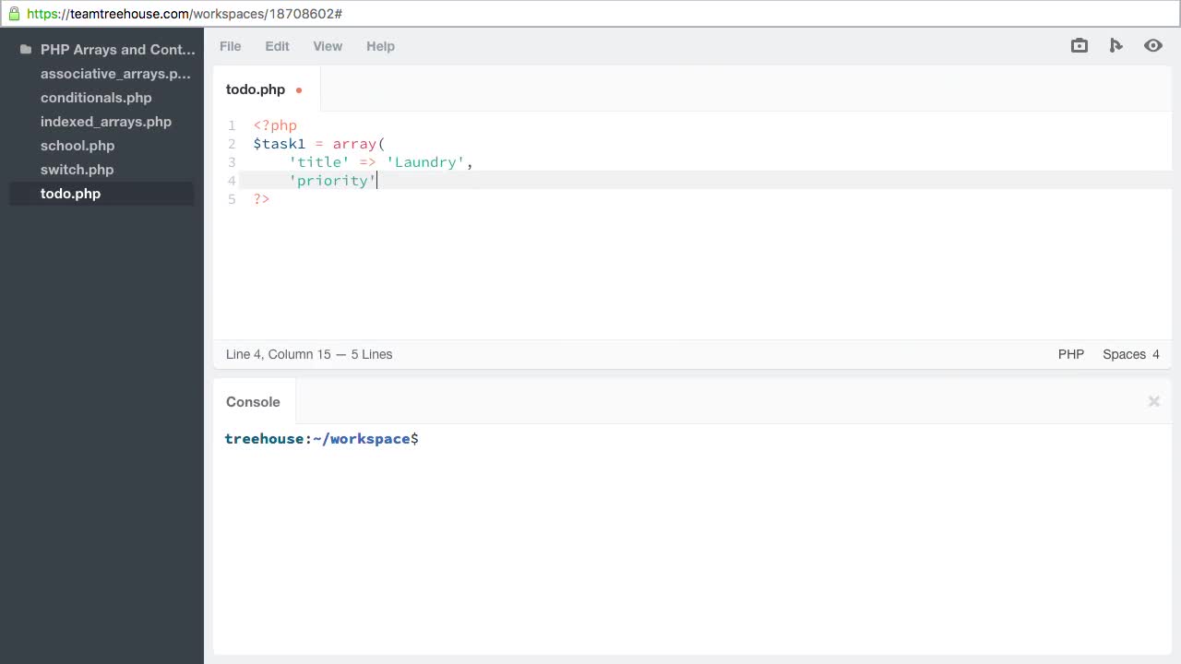Click the folder icon beside PHP Arrays and Cont
This screenshot has width=1181, height=664.
pyautogui.click(x=25, y=49)
